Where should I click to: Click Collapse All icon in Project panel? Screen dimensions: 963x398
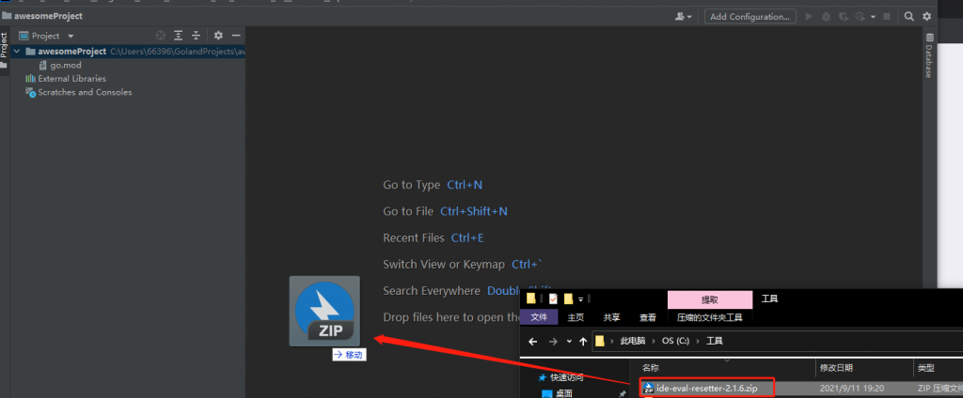tap(196, 36)
